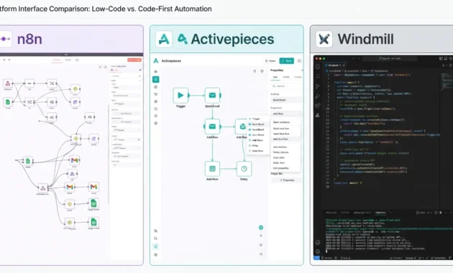Click the outlined button left of Save in Activepieces
The width and height of the screenshot is (453, 273).
tap(270, 61)
